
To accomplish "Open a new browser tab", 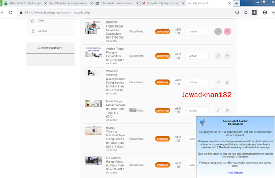I will click(237, 3).
